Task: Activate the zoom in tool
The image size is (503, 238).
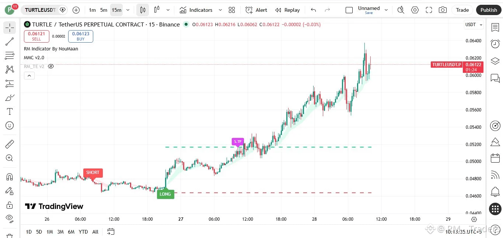Action: [10, 158]
